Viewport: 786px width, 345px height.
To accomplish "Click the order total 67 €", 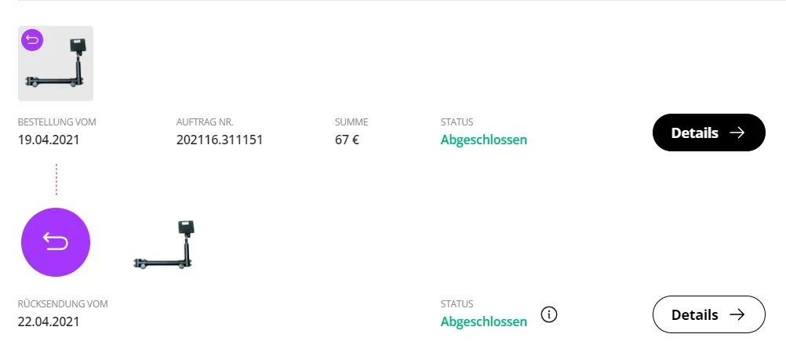I will [x=347, y=140].
